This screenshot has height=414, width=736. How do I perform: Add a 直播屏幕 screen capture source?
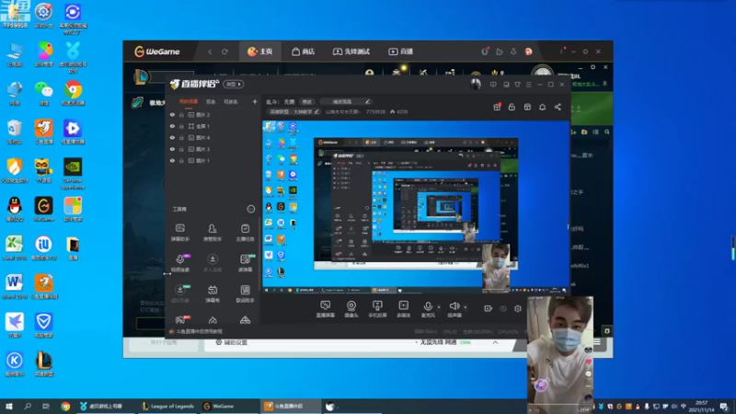(326, 309)
